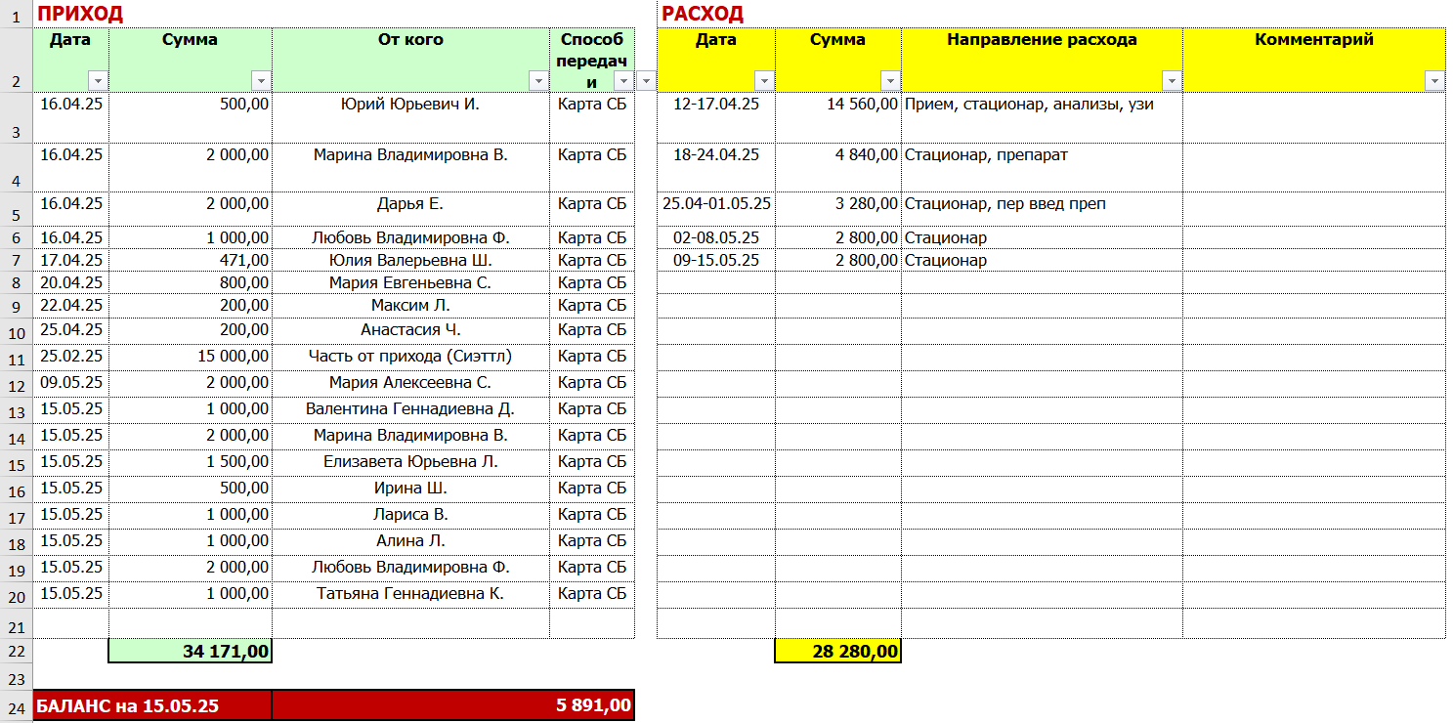Select the Ирина Ш. cell
The height and width of the screenshot is (723, 1453).
coord(411,489)
